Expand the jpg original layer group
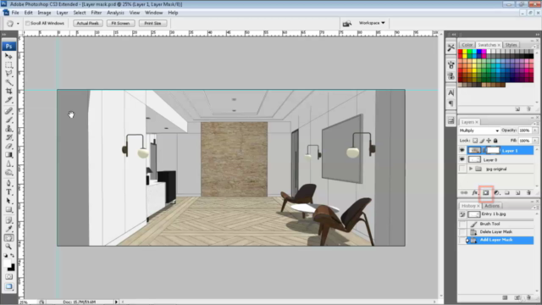This screenshot has width=542, height=305. 471,169
